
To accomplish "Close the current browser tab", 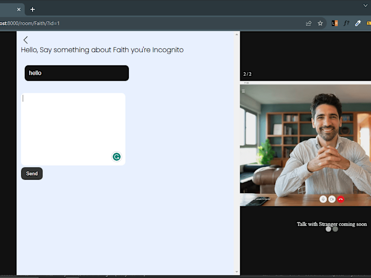I will coord(19,9).
